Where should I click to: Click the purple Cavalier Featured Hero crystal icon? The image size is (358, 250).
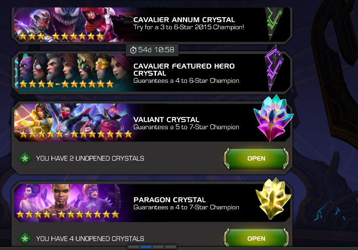click(x=274, y=68)
